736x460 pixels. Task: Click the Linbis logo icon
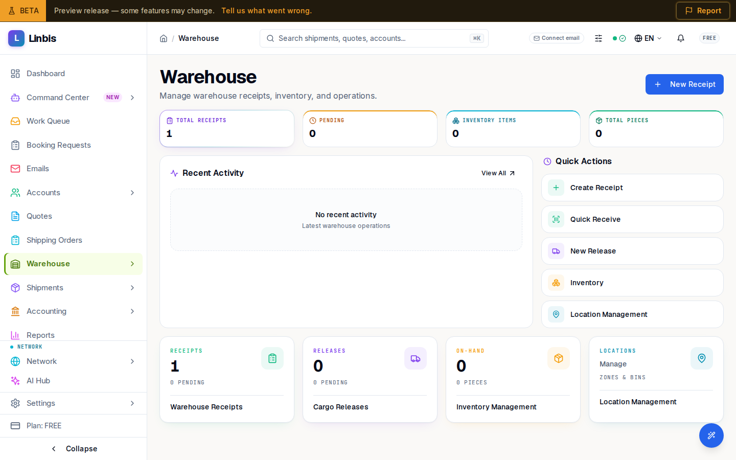16,38
